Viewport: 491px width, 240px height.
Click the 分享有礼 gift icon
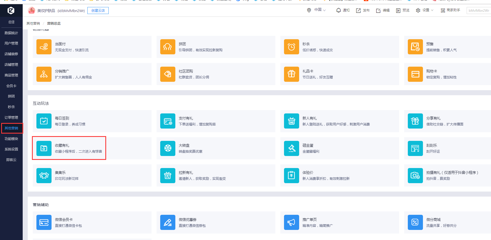(x=415, y=121)
